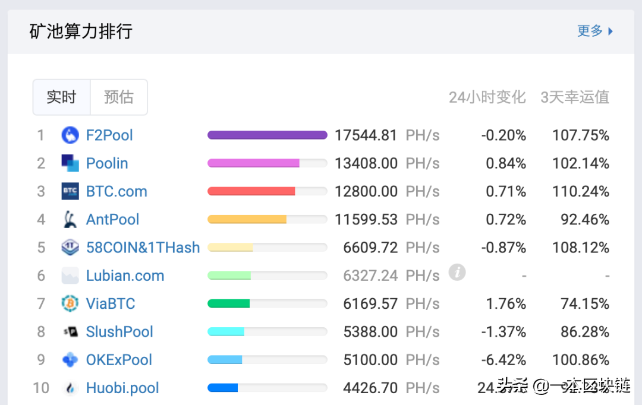Click the AntPool logo icon
The width and height of the screenshot is (642, 405).
70,220
